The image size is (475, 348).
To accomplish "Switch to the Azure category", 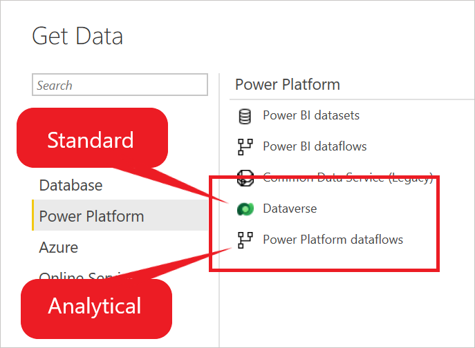I will click(59, 247).
